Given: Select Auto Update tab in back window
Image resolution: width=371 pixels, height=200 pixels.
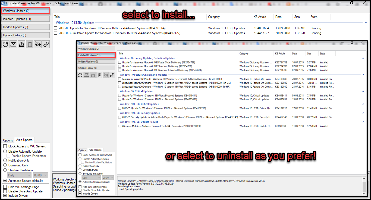Looking at the screenshot, I should [24, 140].
